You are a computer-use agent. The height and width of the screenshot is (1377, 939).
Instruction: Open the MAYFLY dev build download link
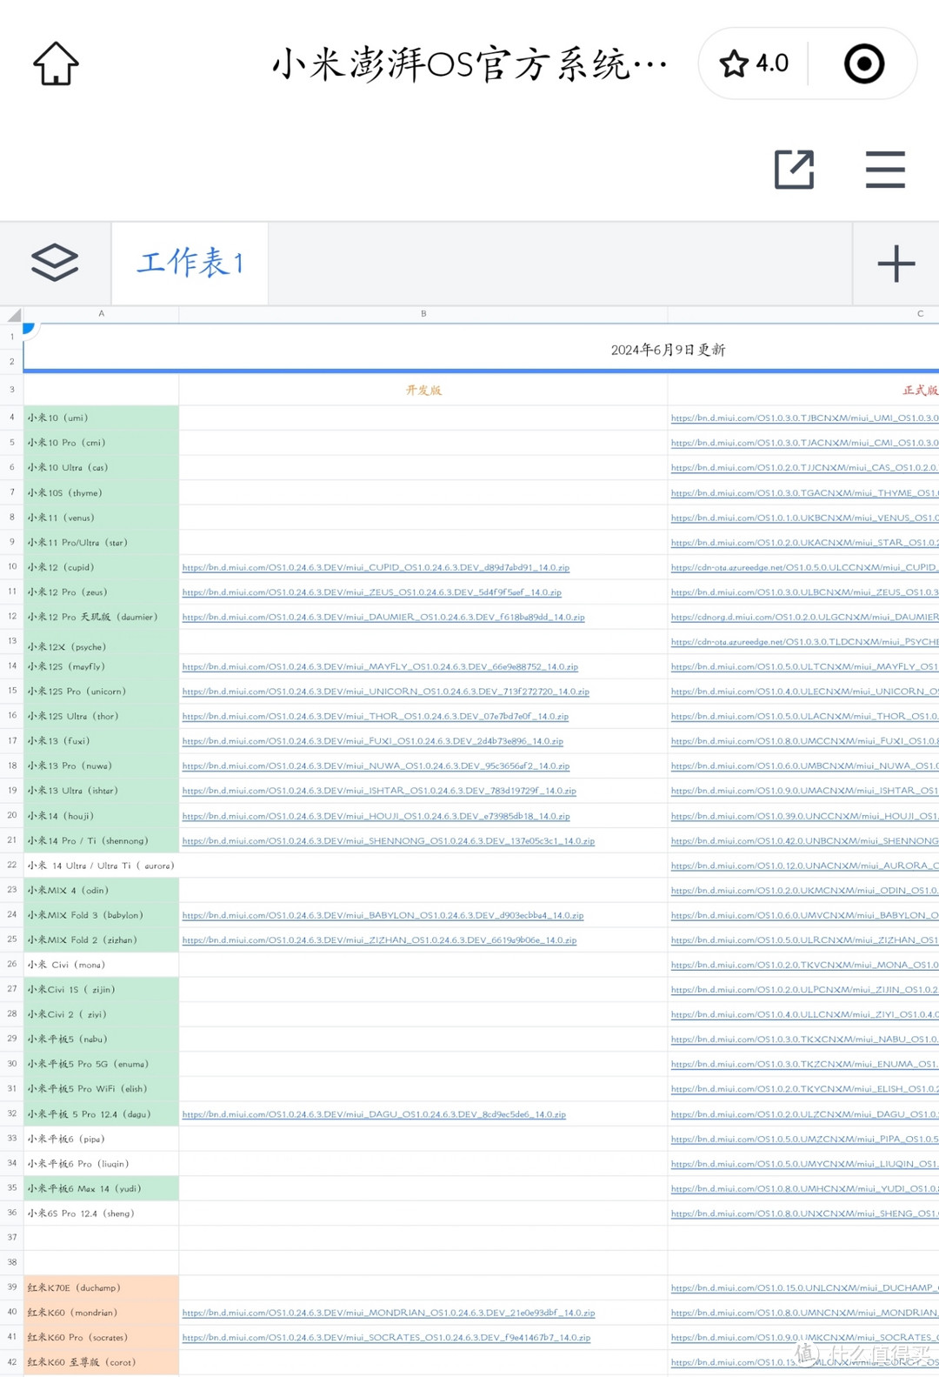[x=380, y=667]
